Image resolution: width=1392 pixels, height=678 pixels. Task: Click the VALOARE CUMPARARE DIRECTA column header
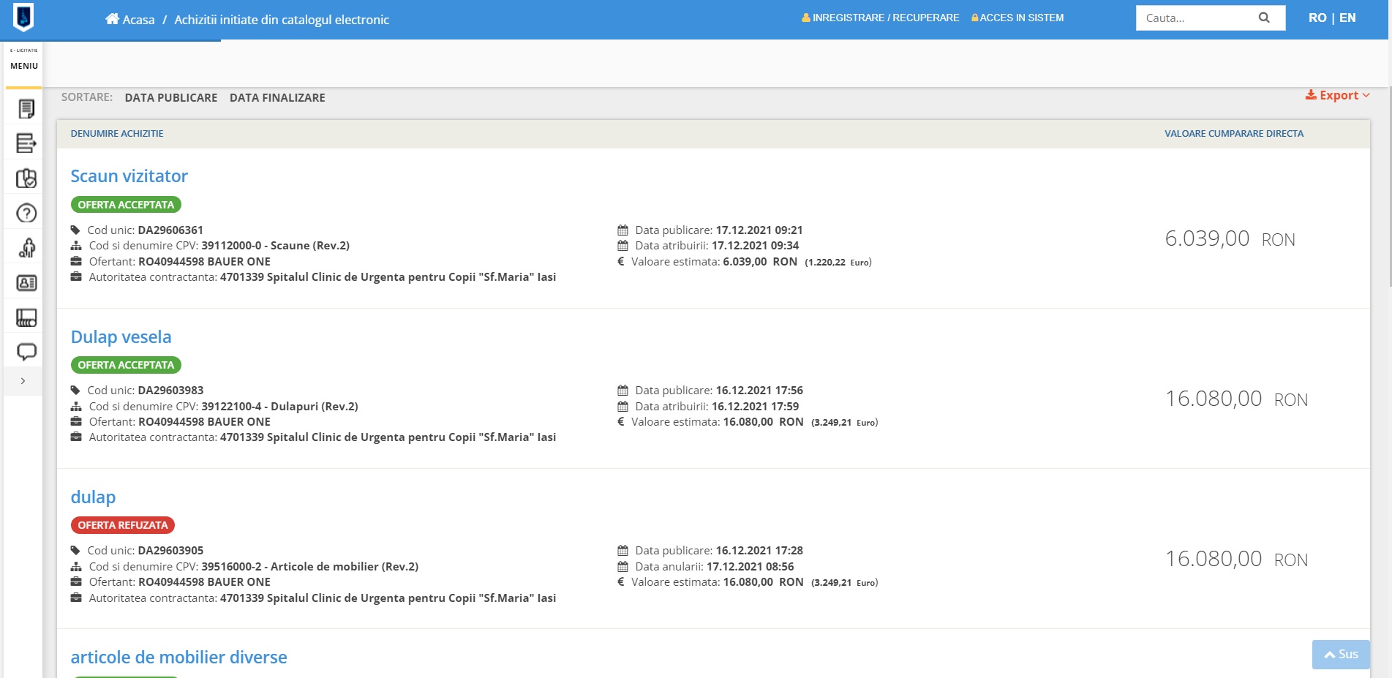1234,134
